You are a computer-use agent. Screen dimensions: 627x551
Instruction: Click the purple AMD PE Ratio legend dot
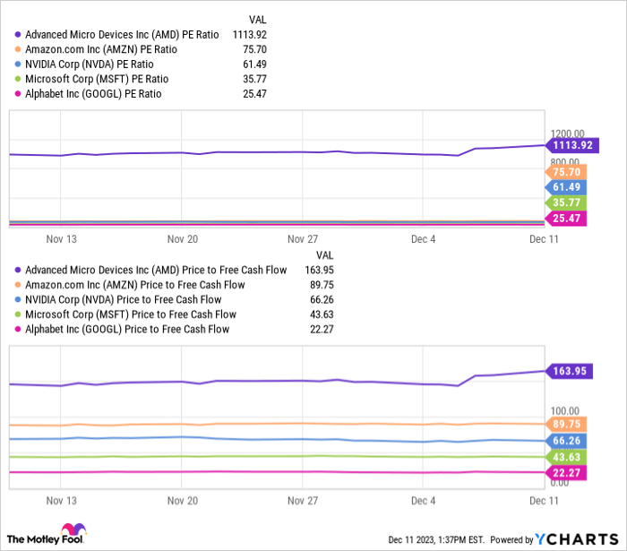coord(18,35)
